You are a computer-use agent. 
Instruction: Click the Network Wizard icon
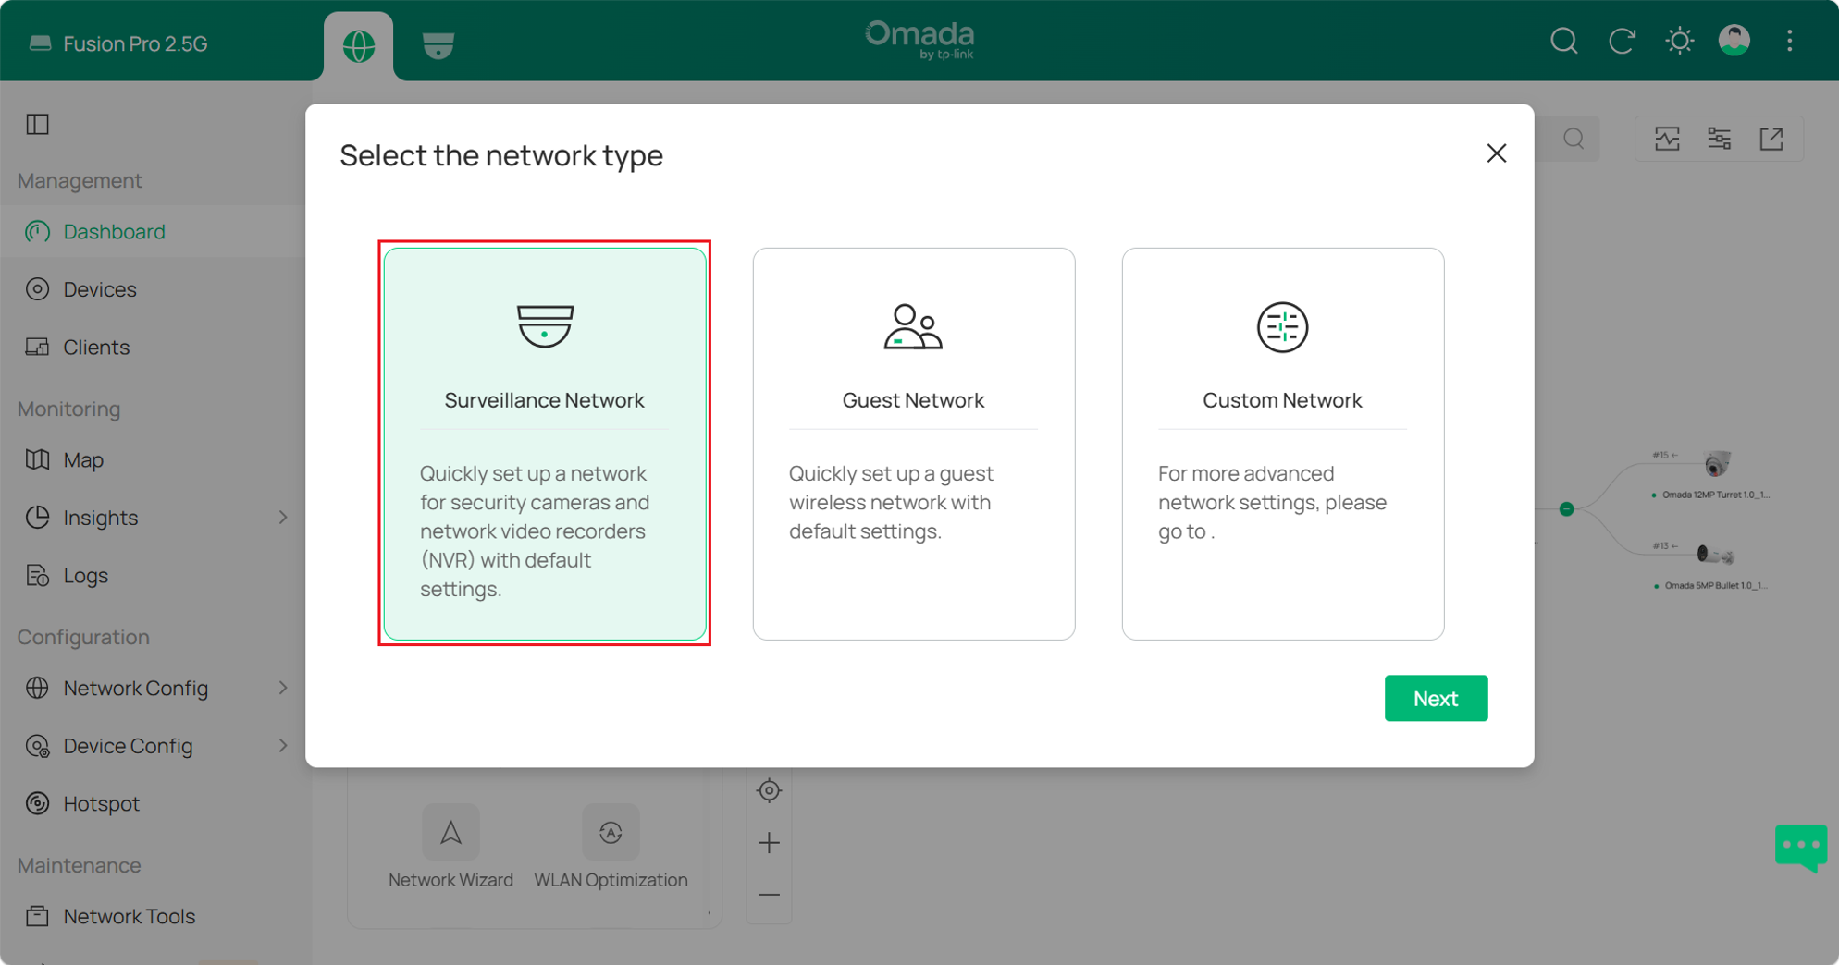450,832
